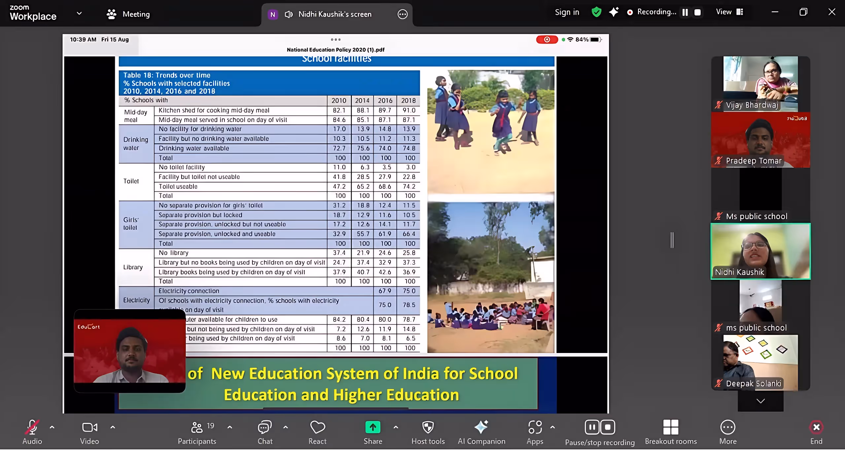Unmute microphone with Audio button
845x450 pixels.
(32, 428)
